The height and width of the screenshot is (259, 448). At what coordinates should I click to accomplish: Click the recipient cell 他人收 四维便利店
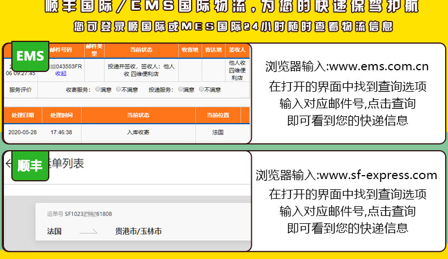pos(237,70)
